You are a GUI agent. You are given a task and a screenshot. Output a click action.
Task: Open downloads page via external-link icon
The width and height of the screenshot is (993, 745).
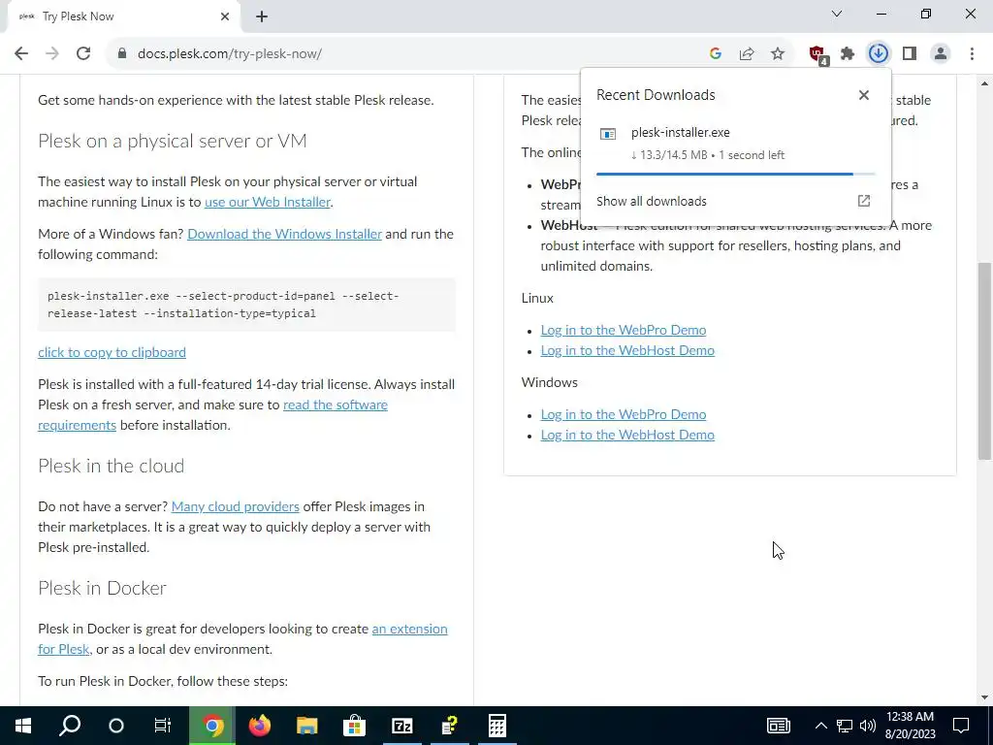tap(864, 201)
